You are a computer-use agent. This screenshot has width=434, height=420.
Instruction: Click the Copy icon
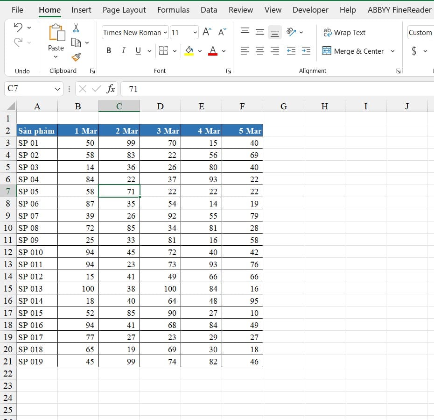click(76, 43)
